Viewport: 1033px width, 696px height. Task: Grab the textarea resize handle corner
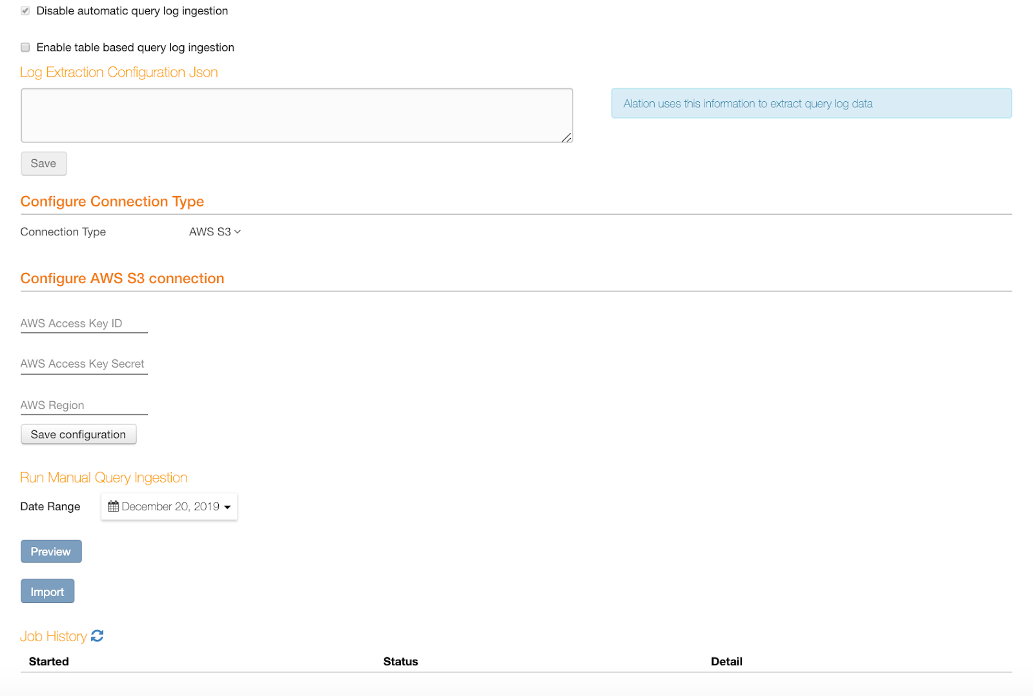(566, 137)
